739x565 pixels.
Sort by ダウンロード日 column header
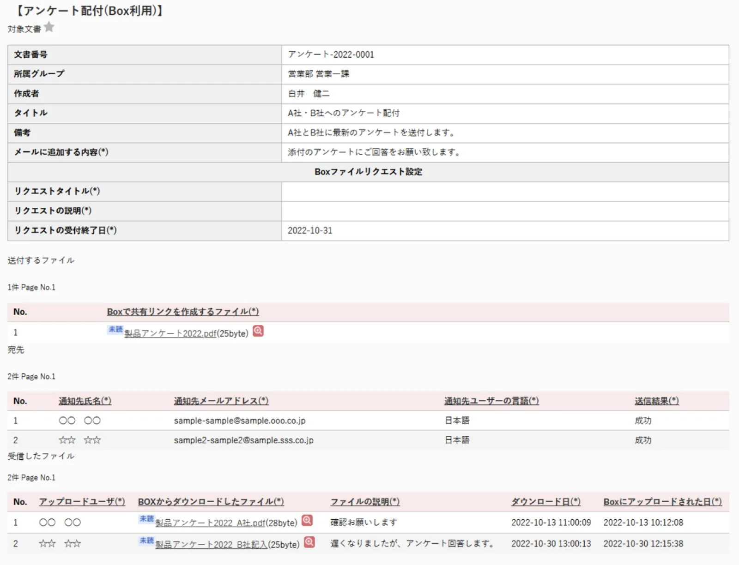(x=546, y=502)
